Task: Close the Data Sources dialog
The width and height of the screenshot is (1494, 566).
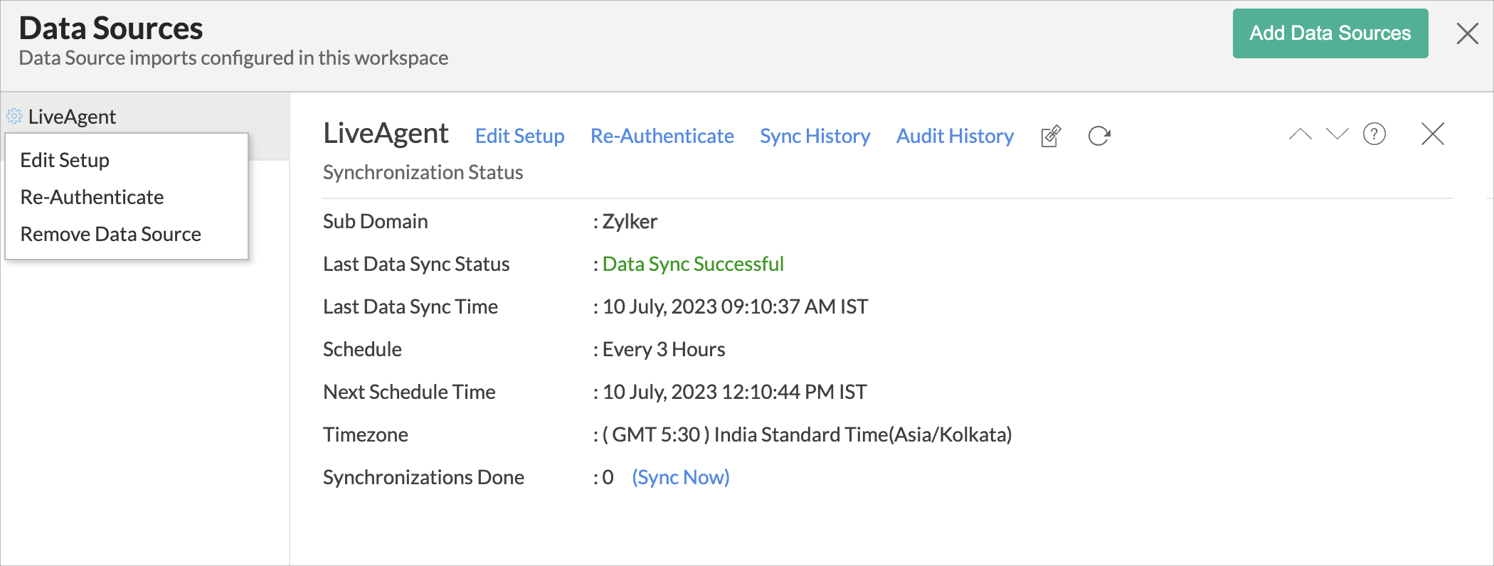Action: point(1467,33)
